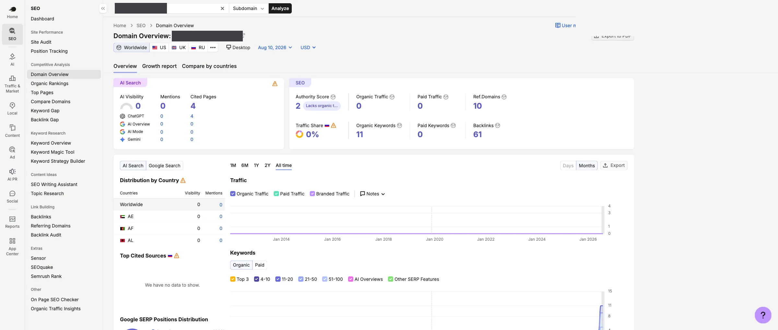Screen dimensions: 778x330
Task: Select the 6M time range
Action: click(x=245, y=165)
